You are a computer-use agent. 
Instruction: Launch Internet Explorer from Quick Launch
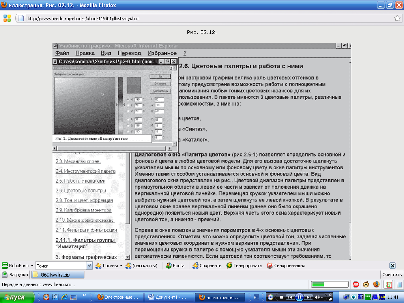64,297
